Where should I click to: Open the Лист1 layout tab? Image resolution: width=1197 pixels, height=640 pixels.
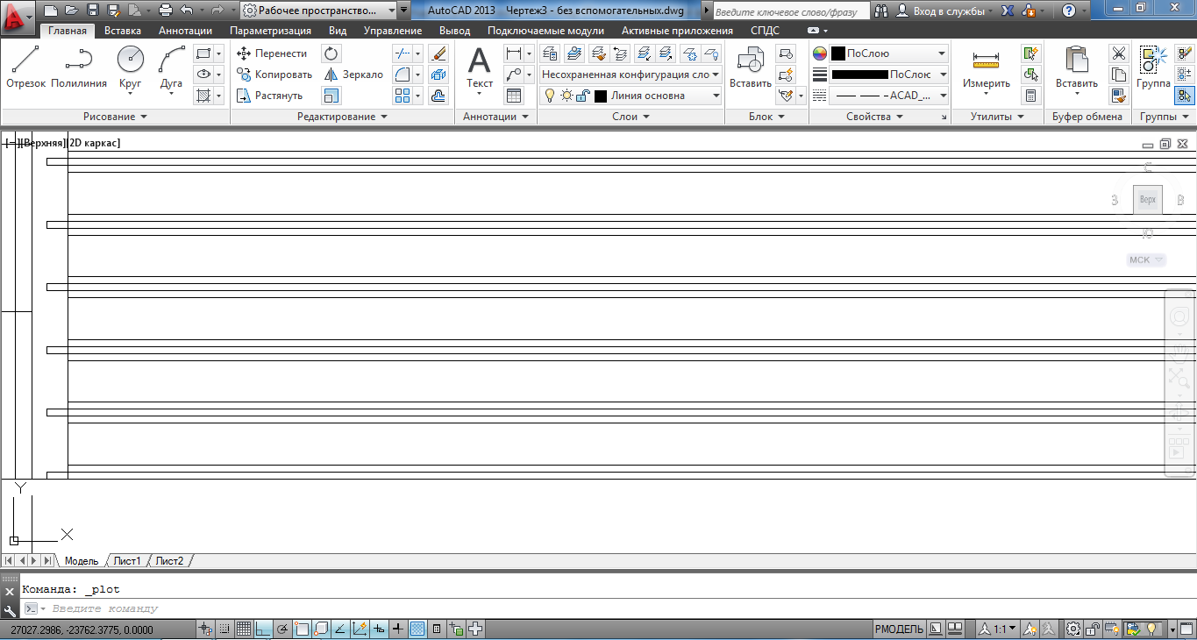[x=127, y=560]
